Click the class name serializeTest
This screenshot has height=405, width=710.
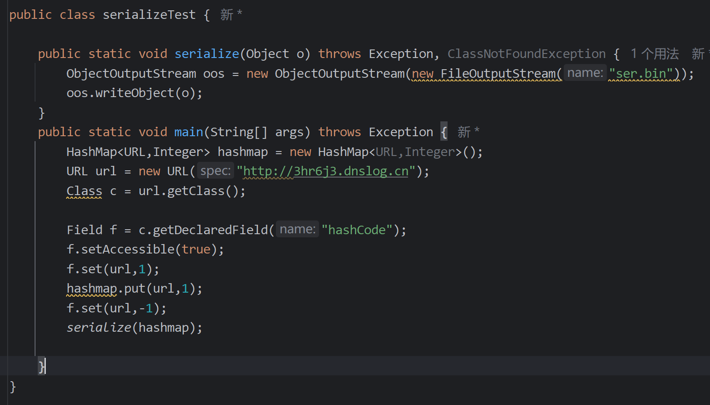tap(149, 15)
